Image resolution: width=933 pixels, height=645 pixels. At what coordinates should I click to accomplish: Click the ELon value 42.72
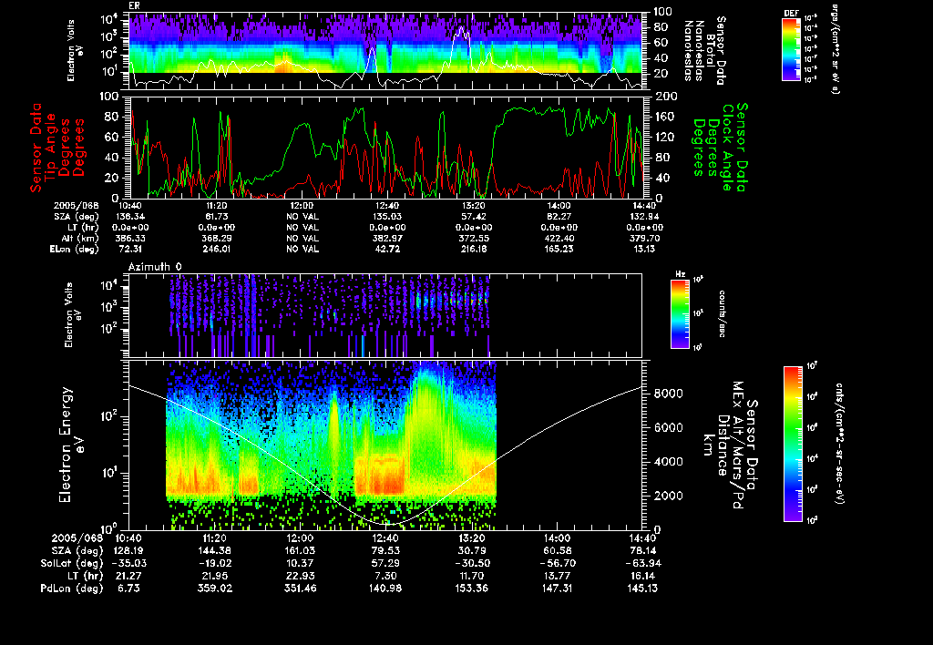click(x=386, y=249)
